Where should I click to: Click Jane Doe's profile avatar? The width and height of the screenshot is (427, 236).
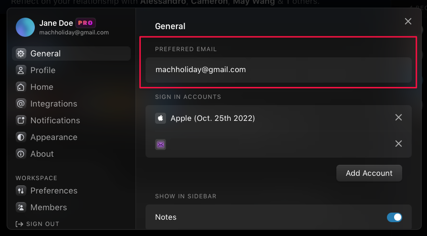[25, 27]
